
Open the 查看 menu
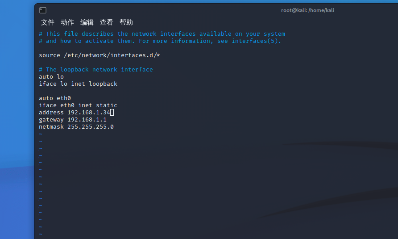[x=106, y=22]
